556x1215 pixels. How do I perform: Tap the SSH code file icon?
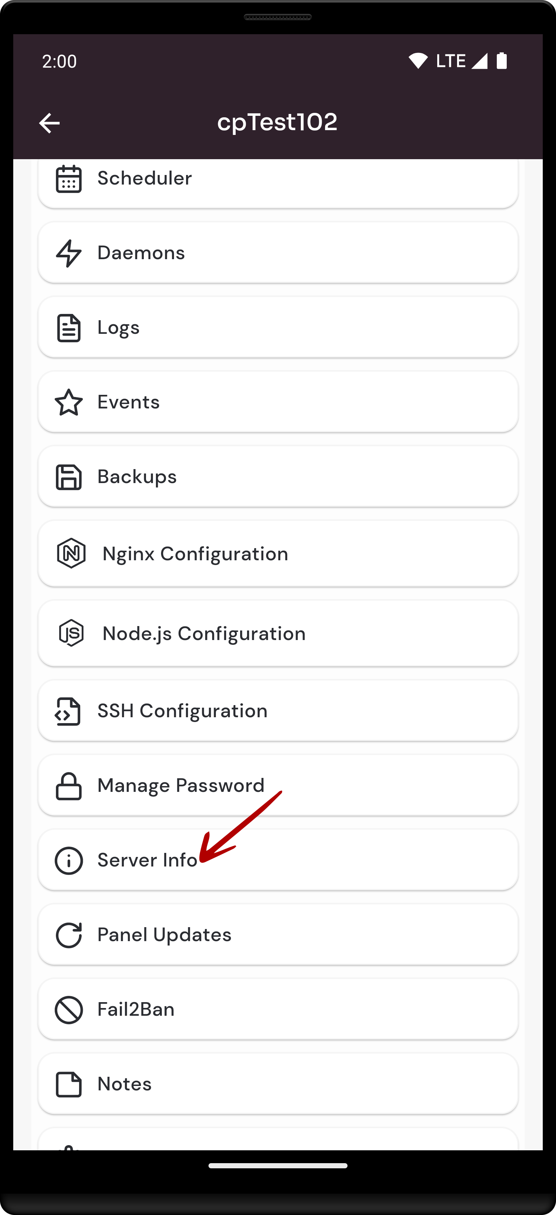coord(68,711)
